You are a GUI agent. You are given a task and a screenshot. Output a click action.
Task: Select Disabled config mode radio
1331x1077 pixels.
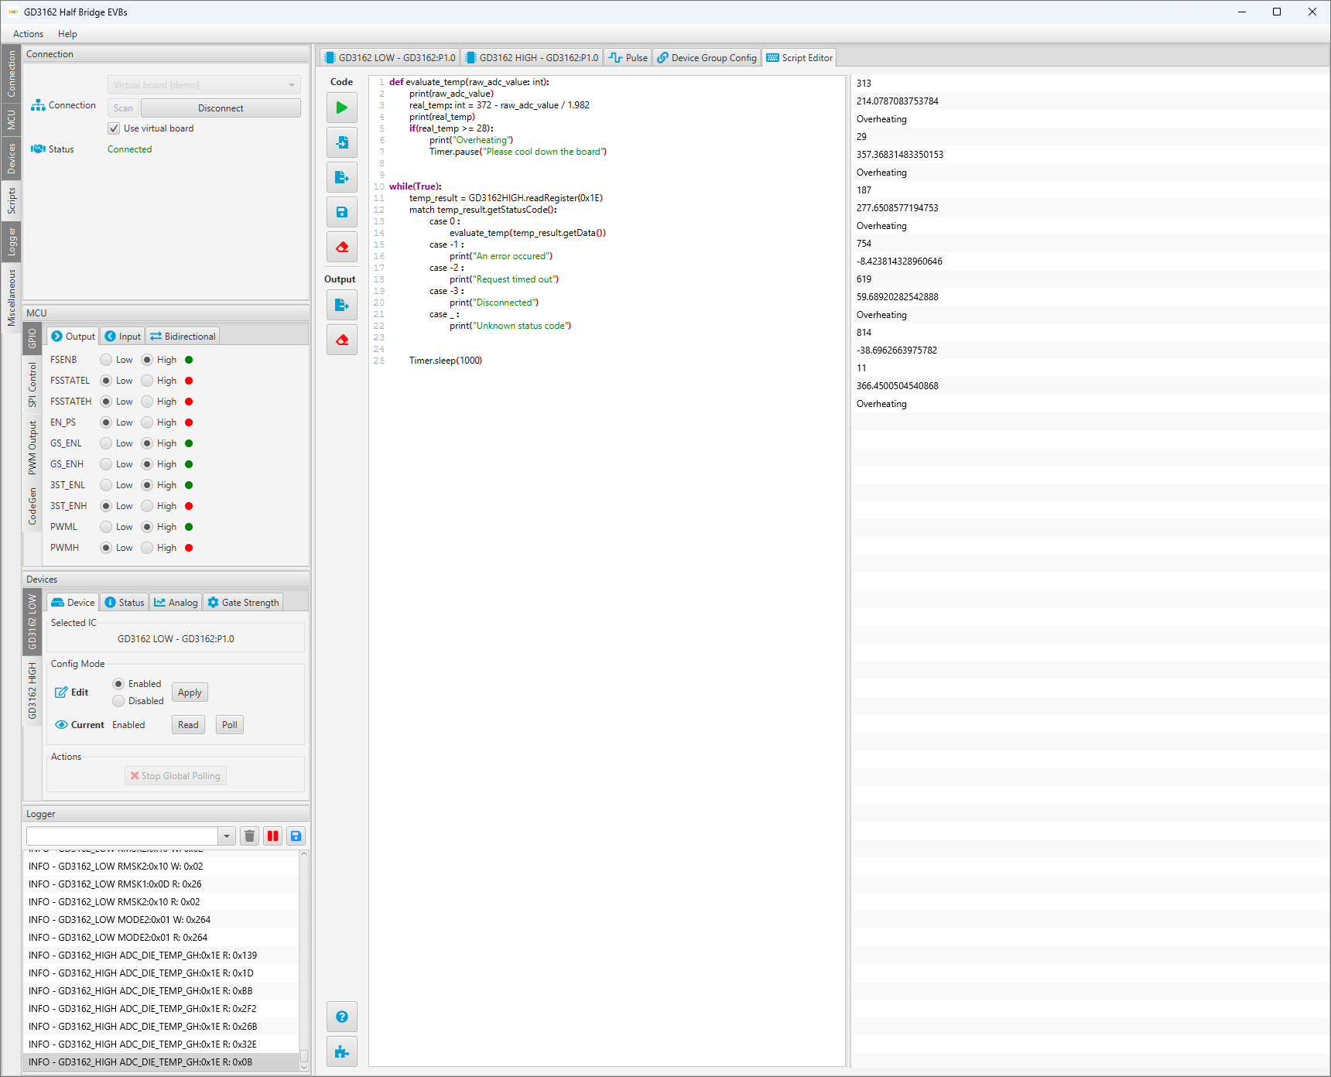[x=118, y=701]
